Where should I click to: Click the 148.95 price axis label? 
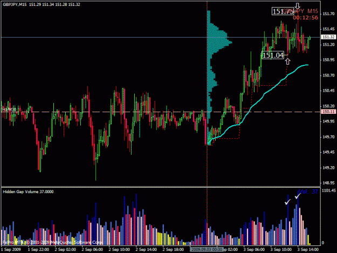(328, 183)
